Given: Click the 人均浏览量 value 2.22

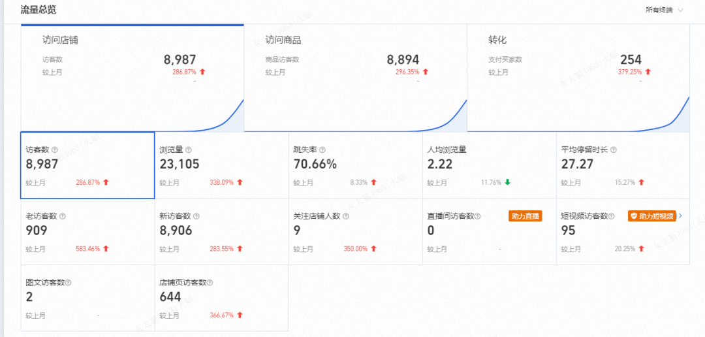Looking at the screenshot, I should [x=440, y=165].
